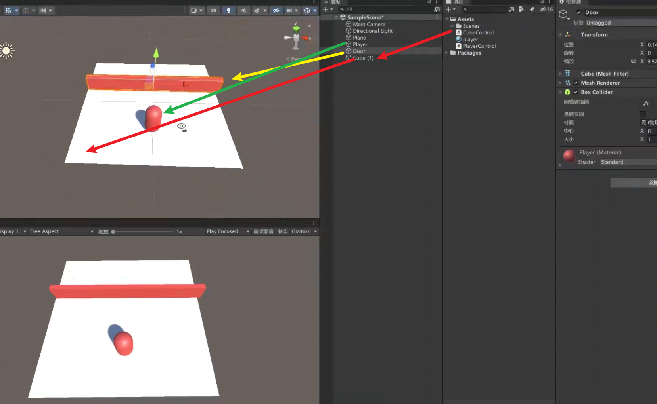
Task: Collapse the SampleScene tree in Hierarchy
Action: click(337, 17)
